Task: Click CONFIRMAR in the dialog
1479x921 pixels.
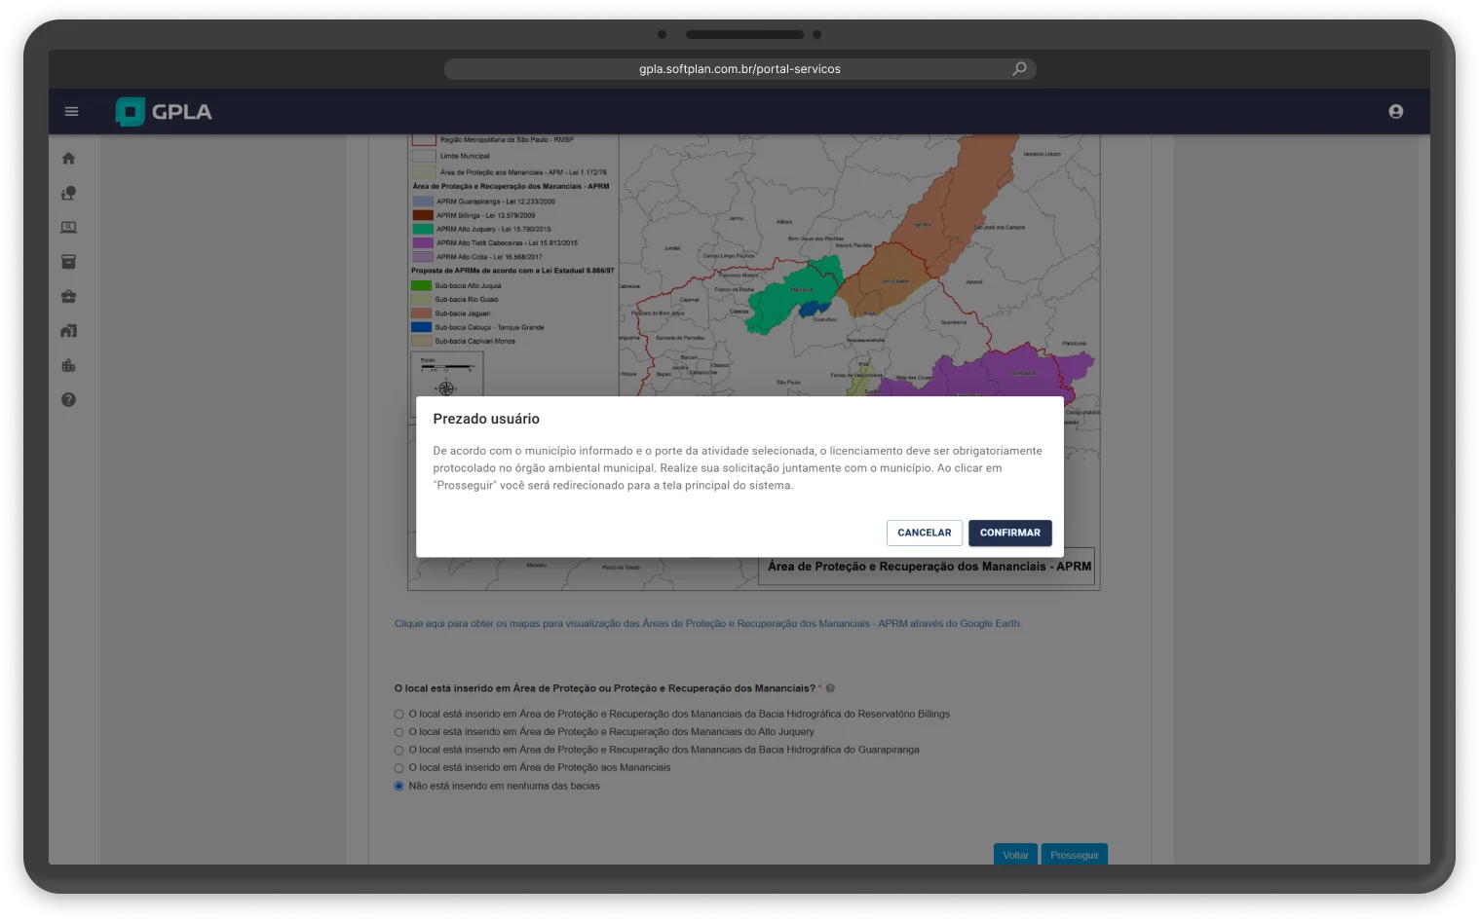Action: [1009, 533]
